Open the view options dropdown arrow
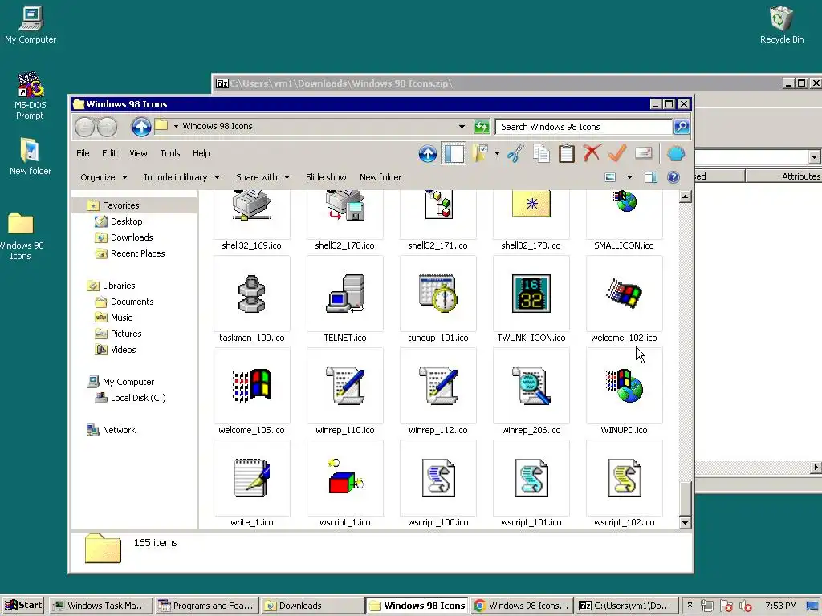This screenshot has height=616, width=822. (x=629, y=177)
